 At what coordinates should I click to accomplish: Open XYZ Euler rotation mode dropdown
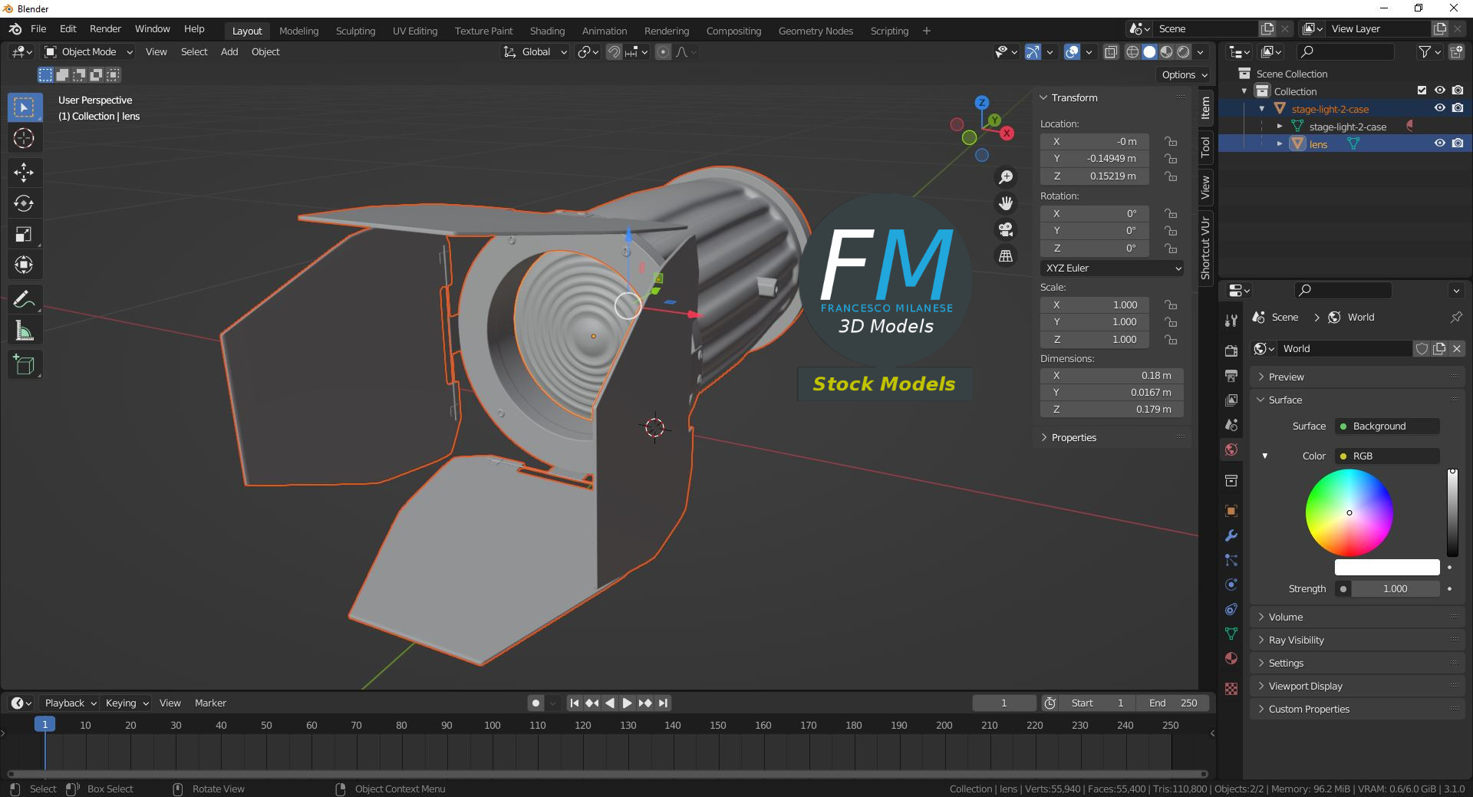click(x=1112, y=268)
